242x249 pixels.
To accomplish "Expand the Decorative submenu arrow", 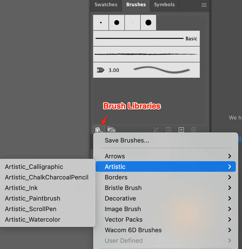I will tap(230, 199).
